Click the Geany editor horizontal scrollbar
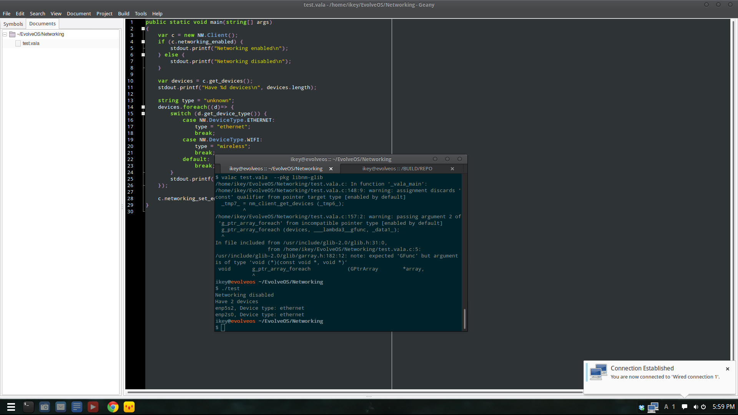Viewport: 738px width, 415px height. point(355,392)
